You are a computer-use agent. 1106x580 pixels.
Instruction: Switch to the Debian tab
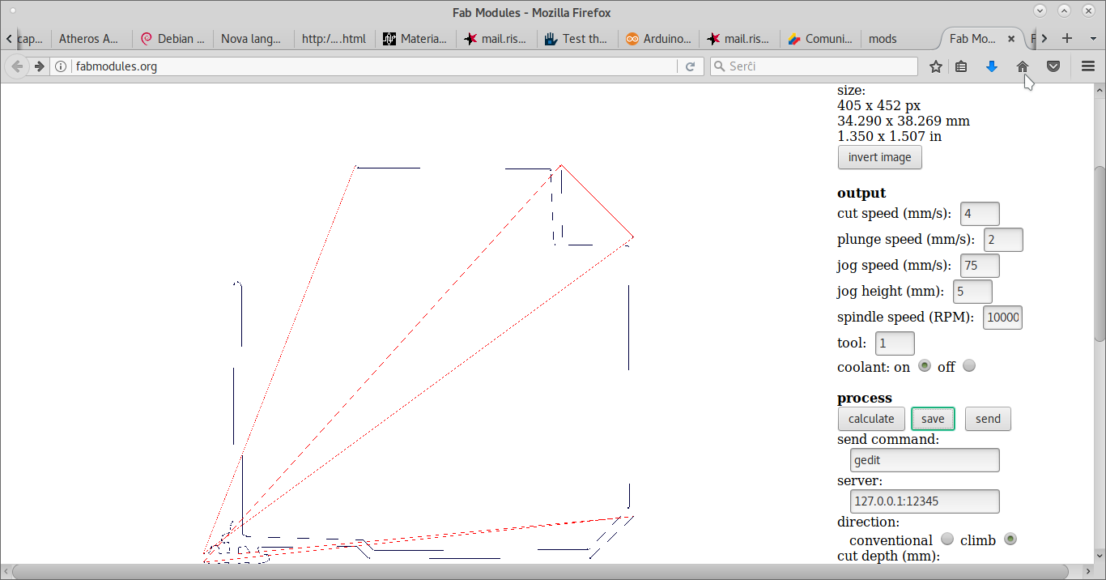click(172, 38)
